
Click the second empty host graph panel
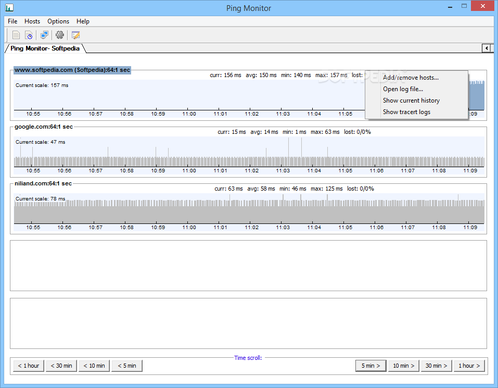click(248, 323)
